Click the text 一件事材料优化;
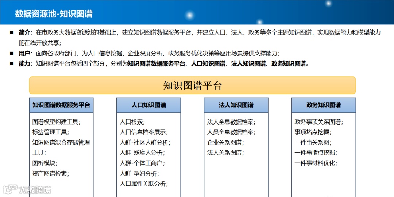Viewport: 394px width, 197px height. pyautogui.click(x=316, y=163)
